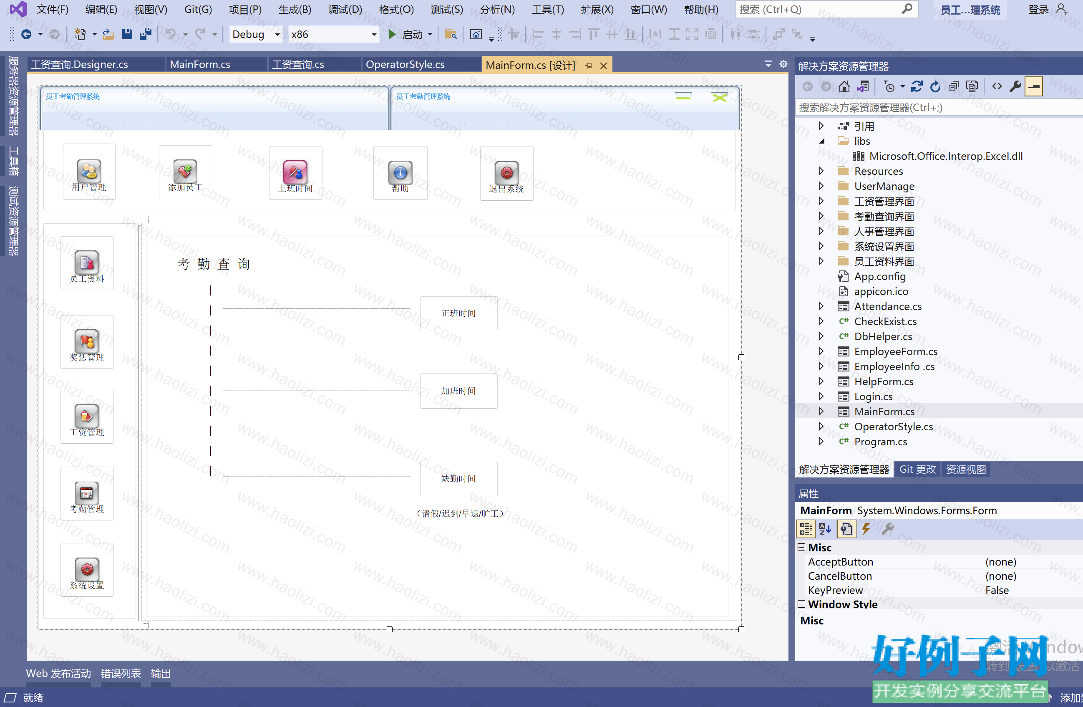Show events with the lightning bolt icon
The image size is (1083, 707).
866,529
